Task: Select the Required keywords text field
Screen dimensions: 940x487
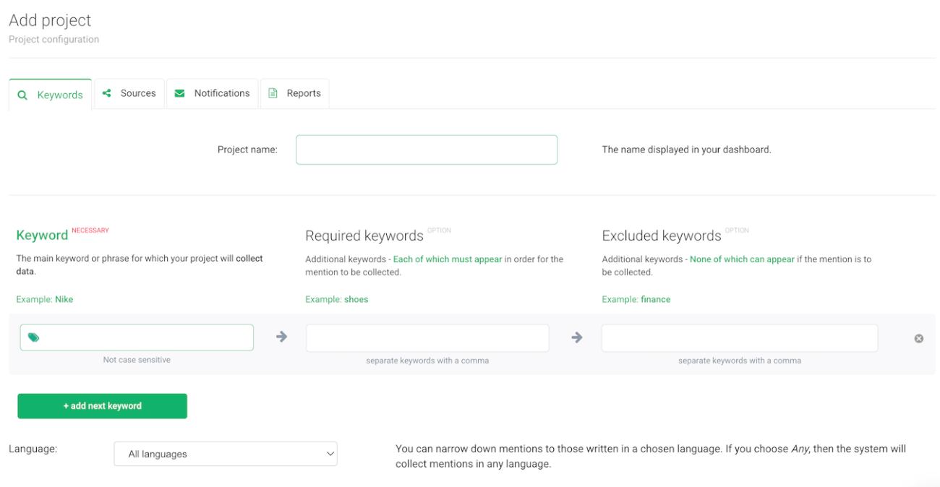Action: [427, 337]
